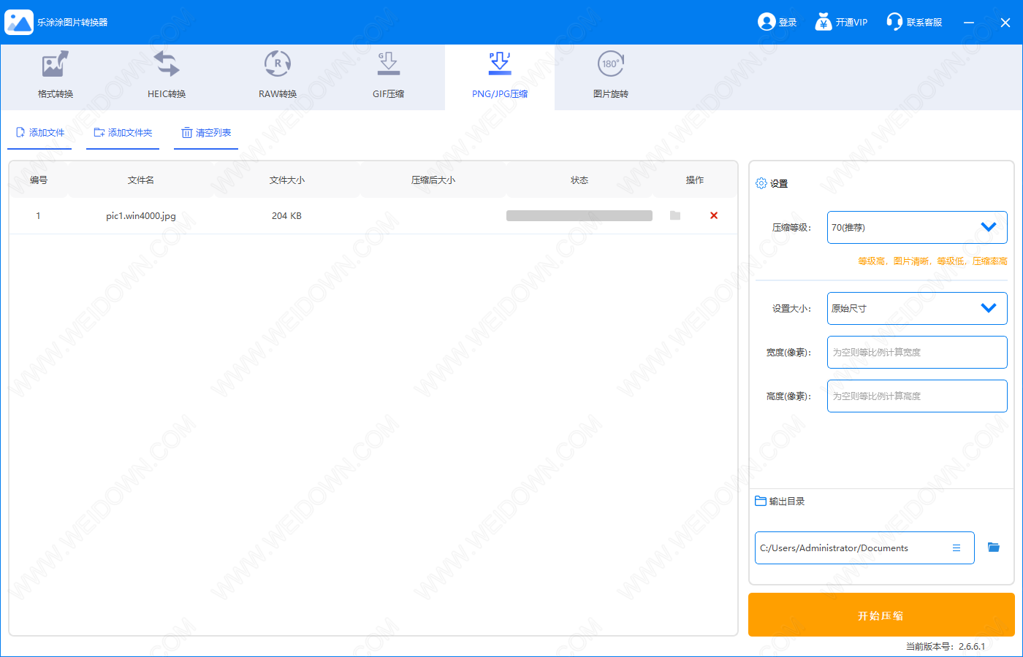Click the 高度(像素) height input field

click(x=917, y=396)
